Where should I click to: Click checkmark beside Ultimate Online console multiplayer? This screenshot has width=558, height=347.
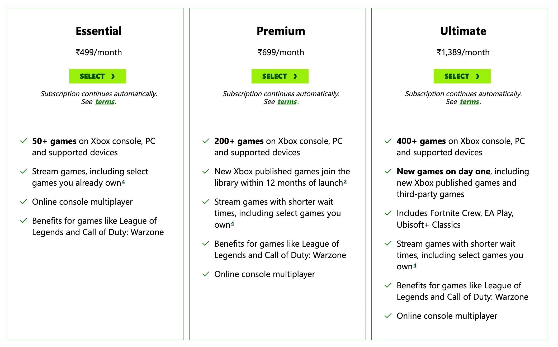[x=388, y=316]
